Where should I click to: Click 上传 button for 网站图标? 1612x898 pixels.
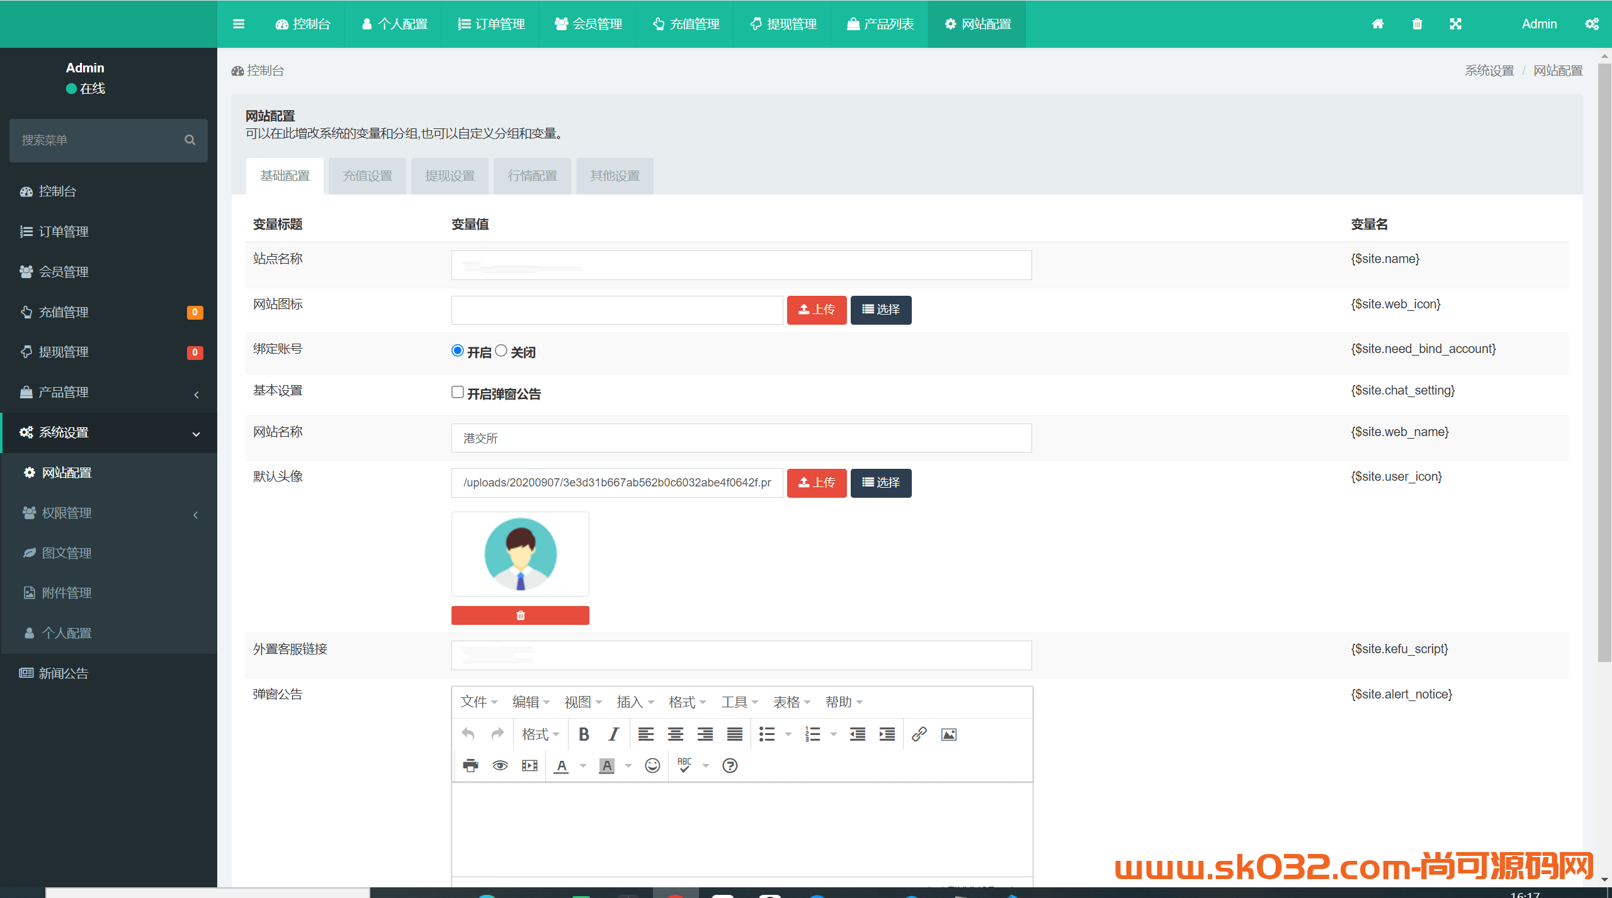point(817,310)
